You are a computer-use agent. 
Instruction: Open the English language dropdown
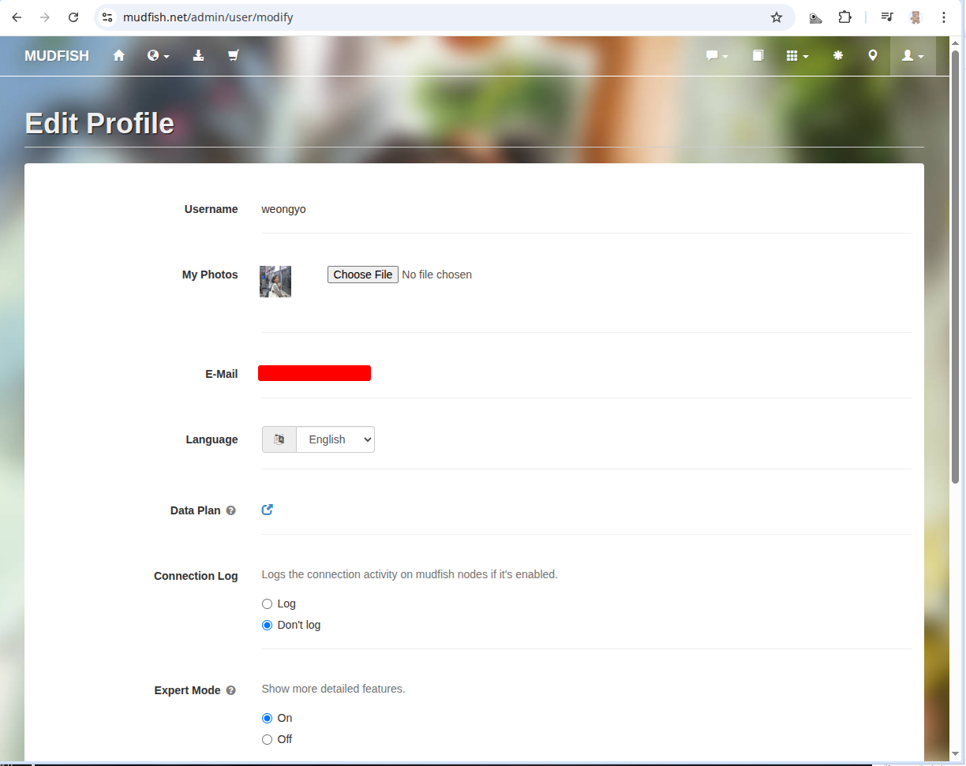[335, 439]
